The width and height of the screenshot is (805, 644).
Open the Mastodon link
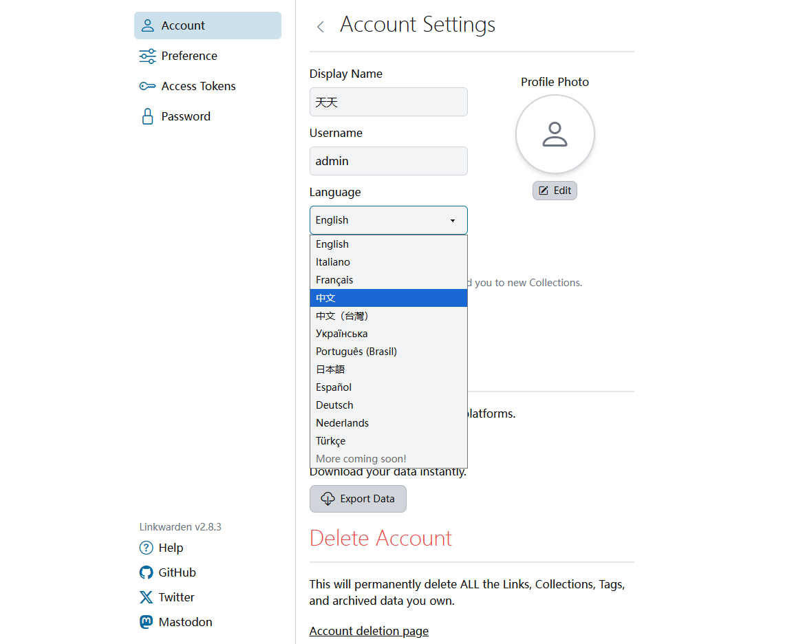[175, 622]
